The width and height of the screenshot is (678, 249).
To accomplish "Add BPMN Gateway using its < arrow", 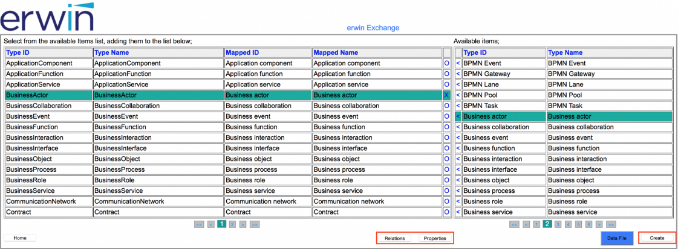I will pos(458,74).
